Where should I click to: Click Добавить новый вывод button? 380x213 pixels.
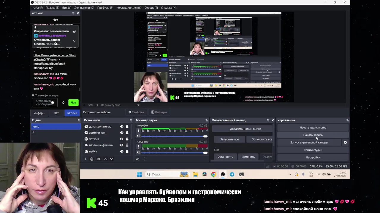[246, 129]
